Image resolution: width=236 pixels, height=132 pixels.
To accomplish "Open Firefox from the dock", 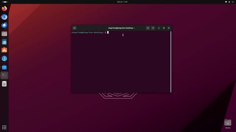I will point(4,8).
